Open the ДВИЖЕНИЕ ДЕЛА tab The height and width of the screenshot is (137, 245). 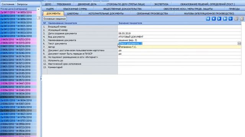pyautogui.click(x=87, y=4)
